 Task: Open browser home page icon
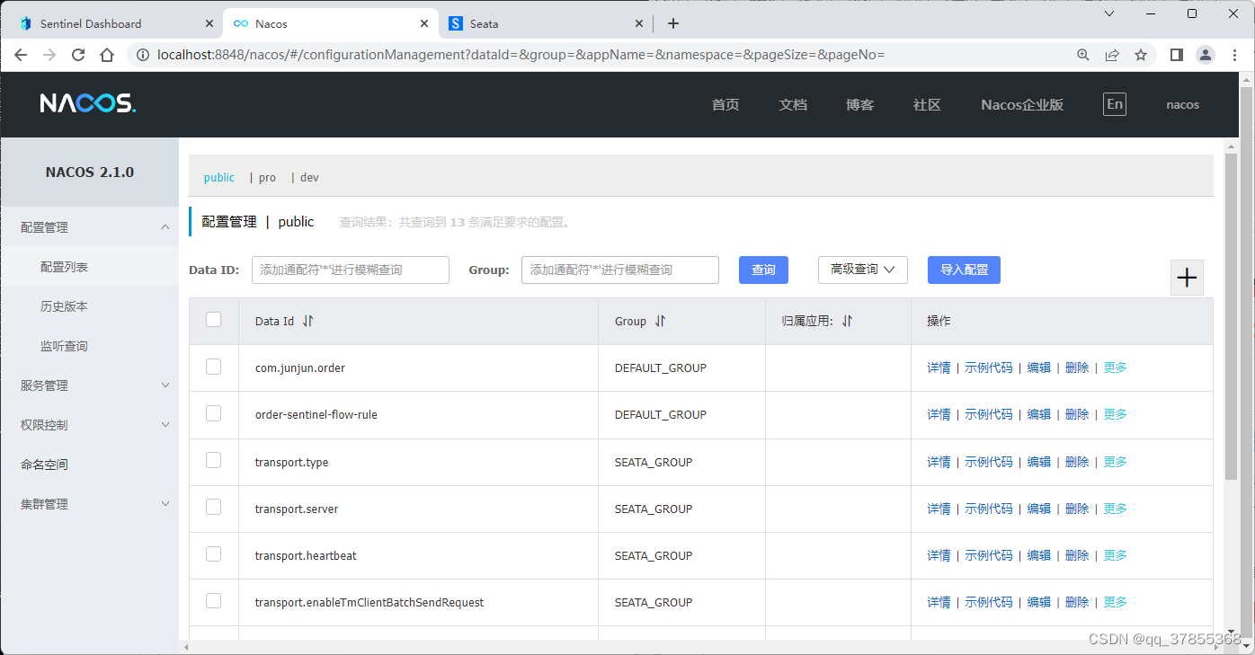[x=107, y=55]
